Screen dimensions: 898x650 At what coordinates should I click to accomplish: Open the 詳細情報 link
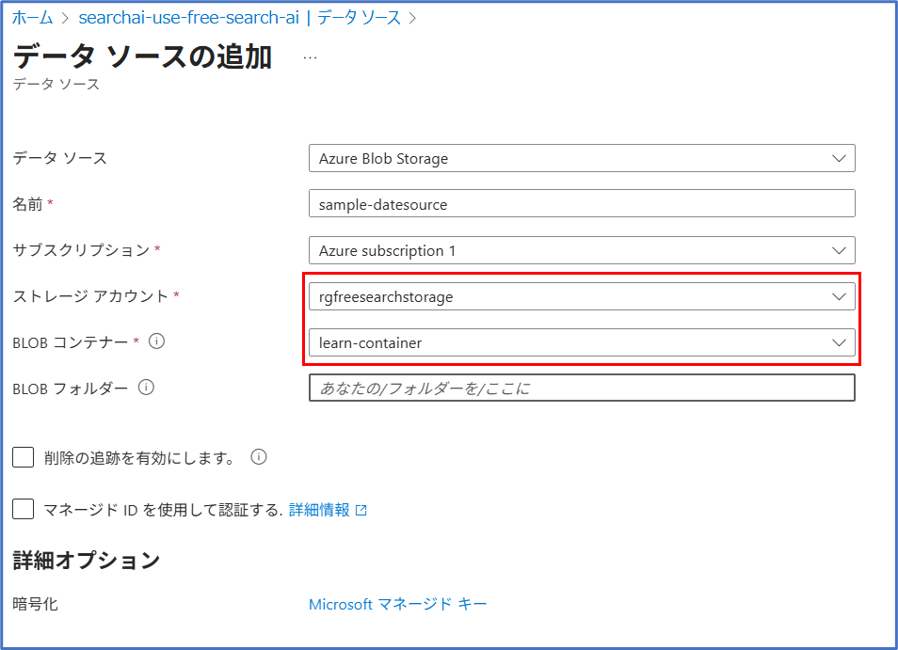(x=318, y=510)
